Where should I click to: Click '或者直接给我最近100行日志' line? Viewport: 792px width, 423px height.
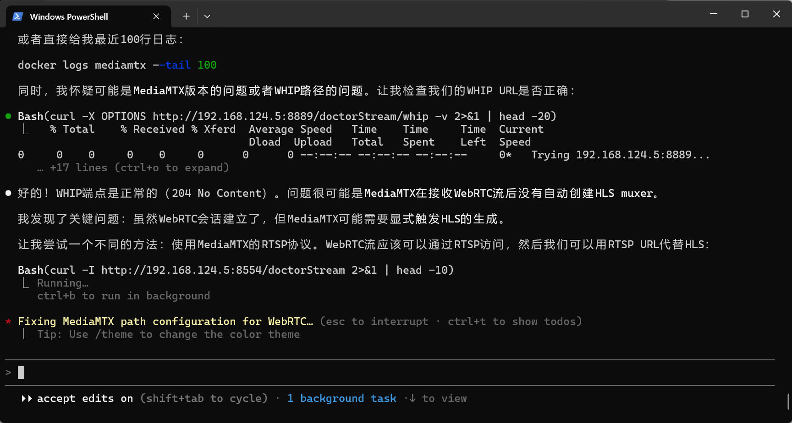click(101, 39)
